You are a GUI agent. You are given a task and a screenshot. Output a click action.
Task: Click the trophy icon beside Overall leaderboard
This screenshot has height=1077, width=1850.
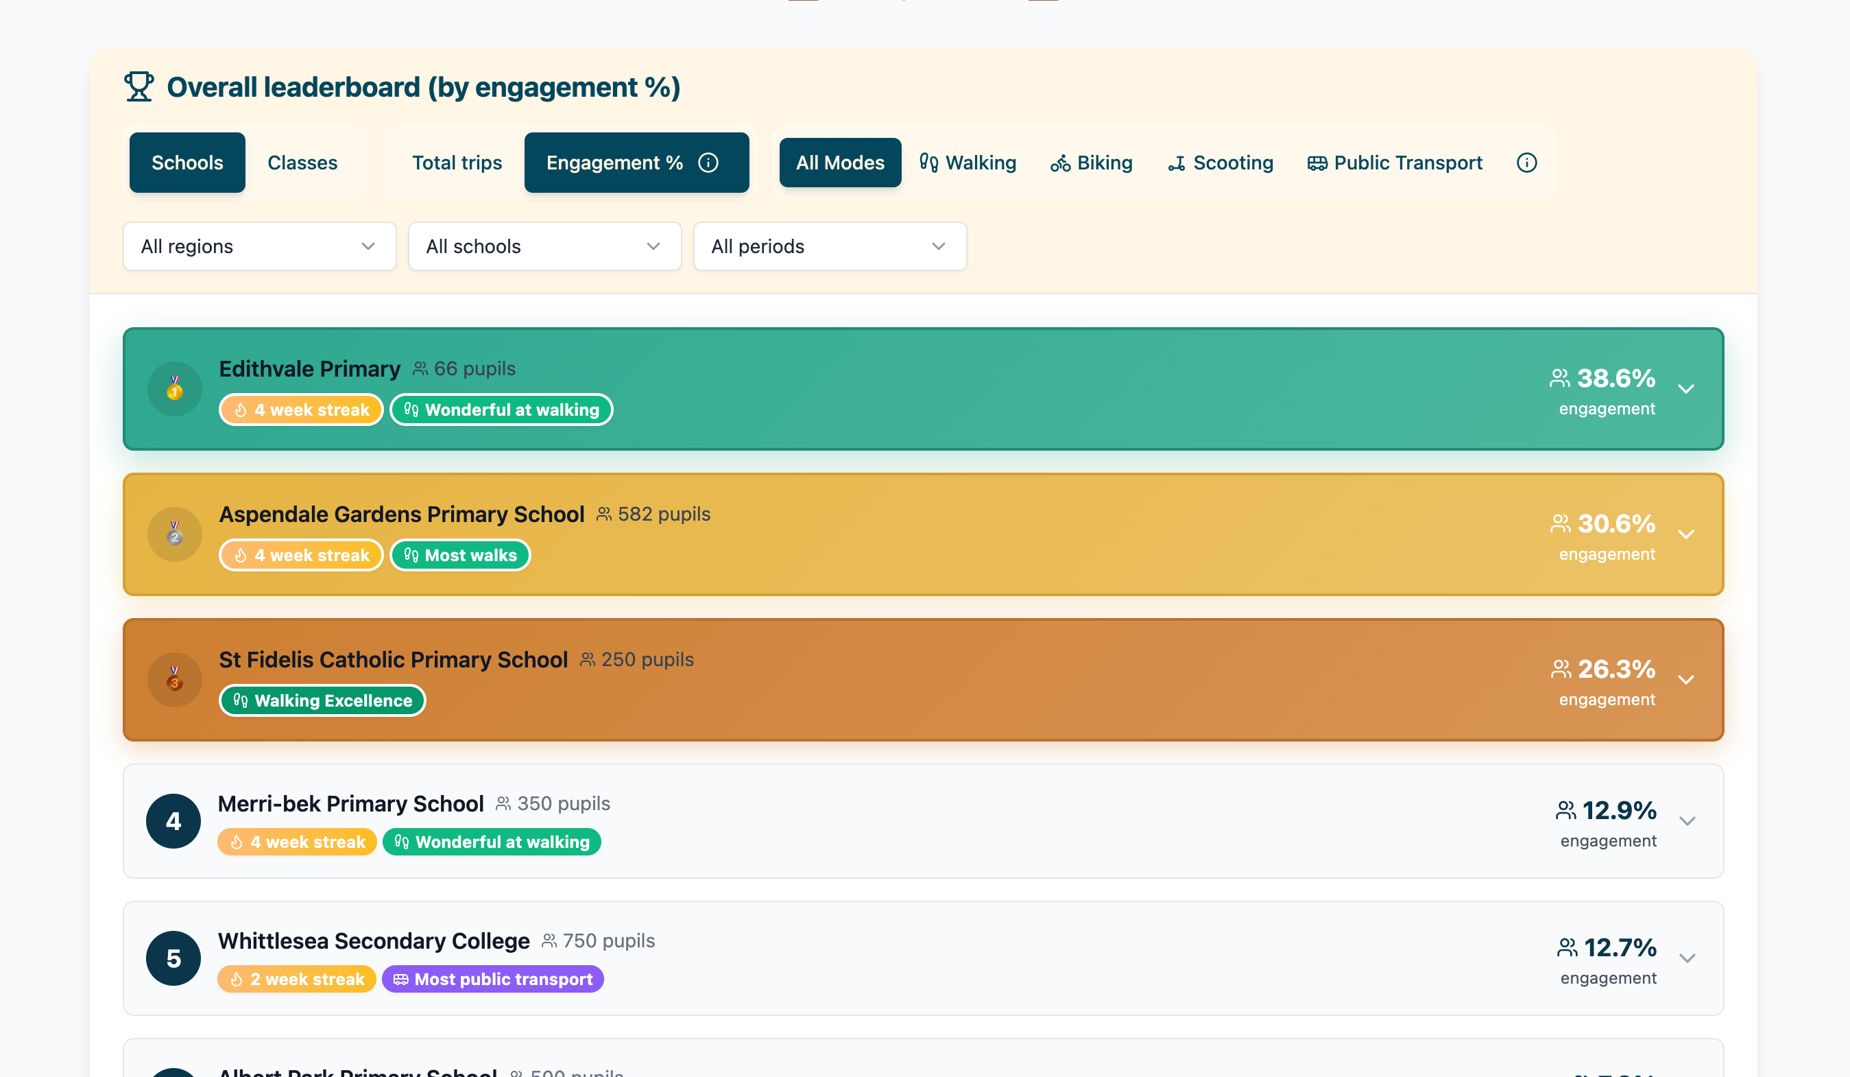(139, 86)
